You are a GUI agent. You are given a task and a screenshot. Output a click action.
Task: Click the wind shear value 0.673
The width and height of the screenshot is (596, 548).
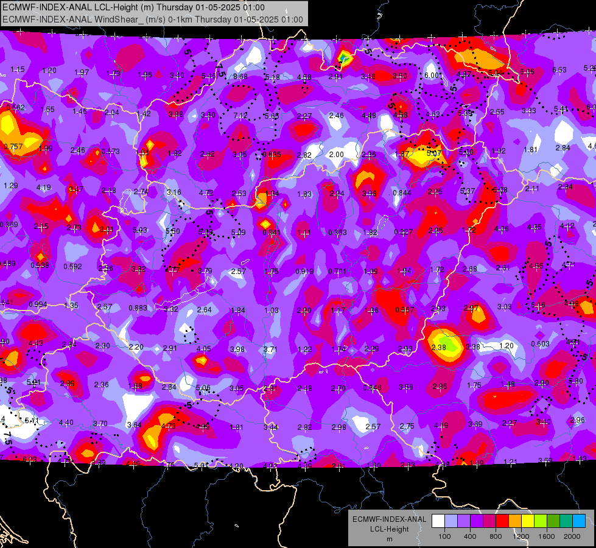(111, 152)
